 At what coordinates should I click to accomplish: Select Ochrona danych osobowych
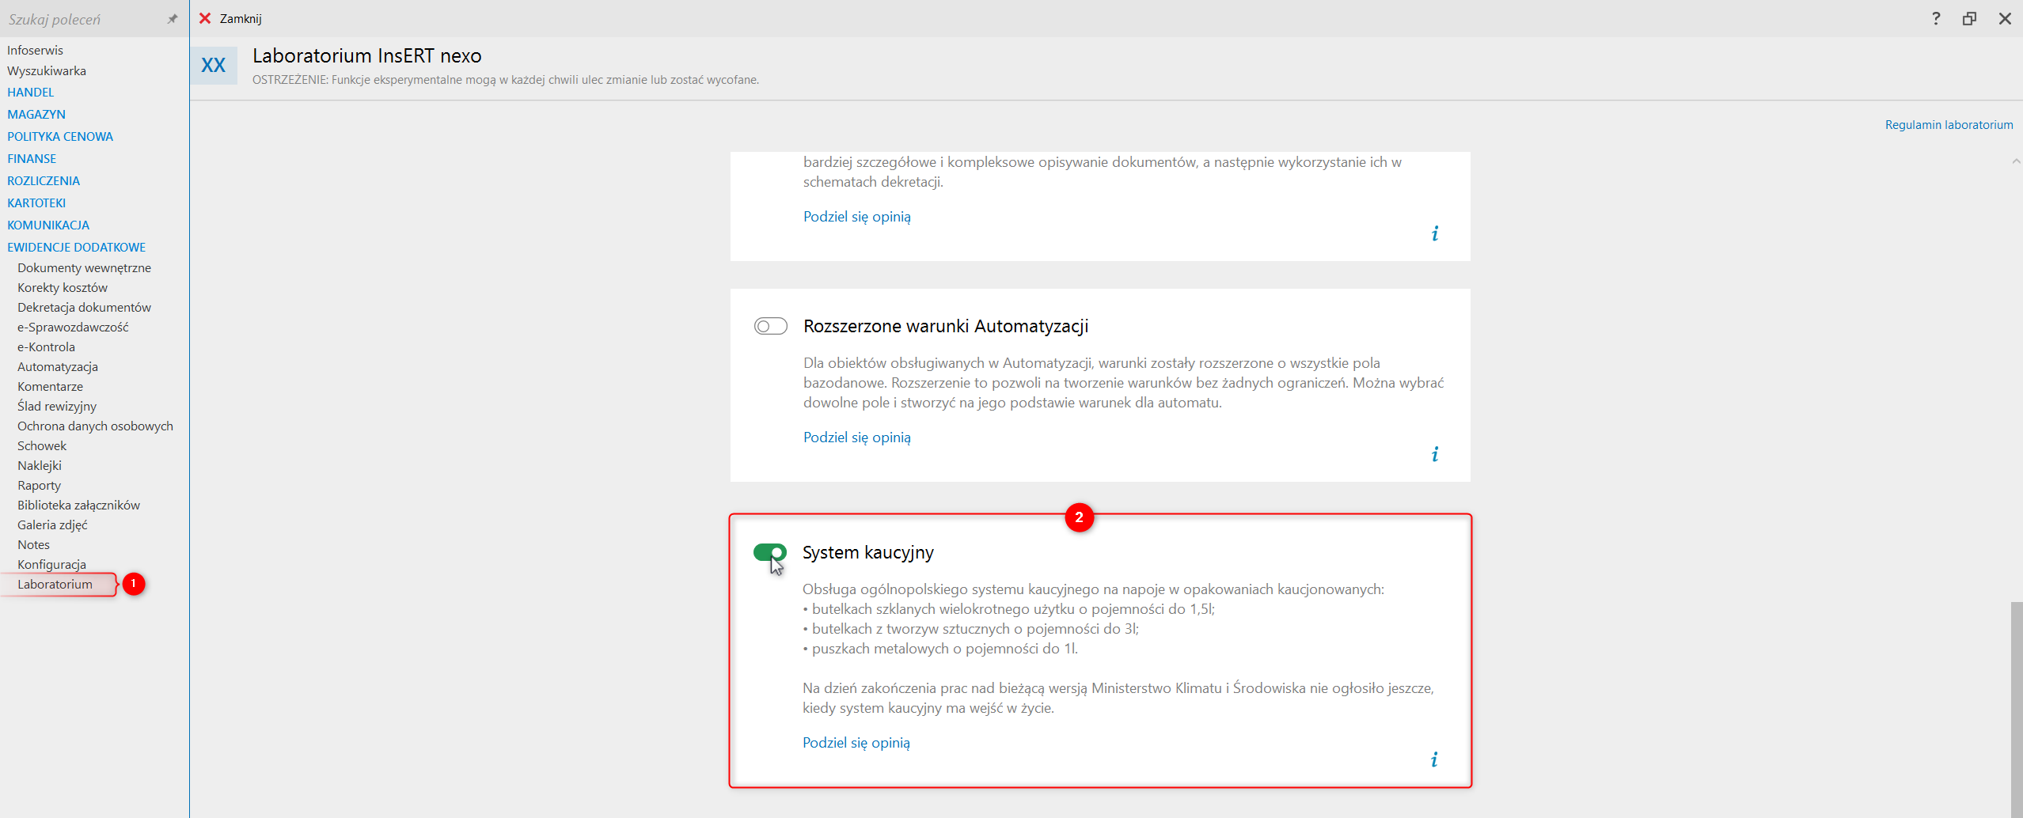(96, 426)
